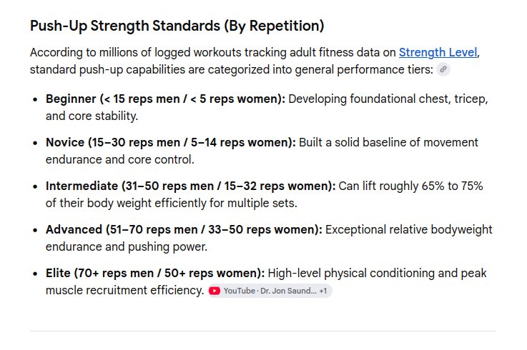Open the 'YouTube · Dr. Jon Saund...' source chip
Screen dimensions: 527x350
(x=270, y=291)
